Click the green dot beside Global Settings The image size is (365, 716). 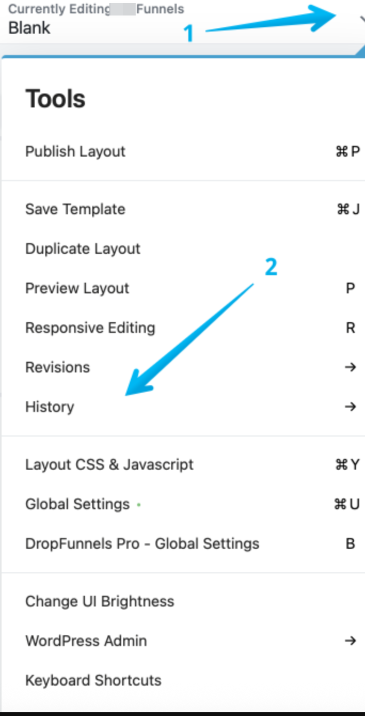(139, 504)
